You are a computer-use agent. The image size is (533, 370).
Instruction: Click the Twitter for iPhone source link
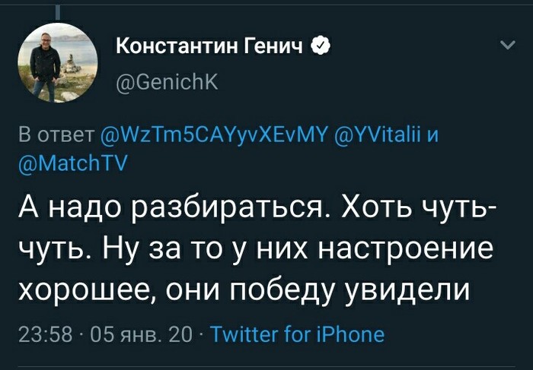pyautogui.click(x=297, y=334)
